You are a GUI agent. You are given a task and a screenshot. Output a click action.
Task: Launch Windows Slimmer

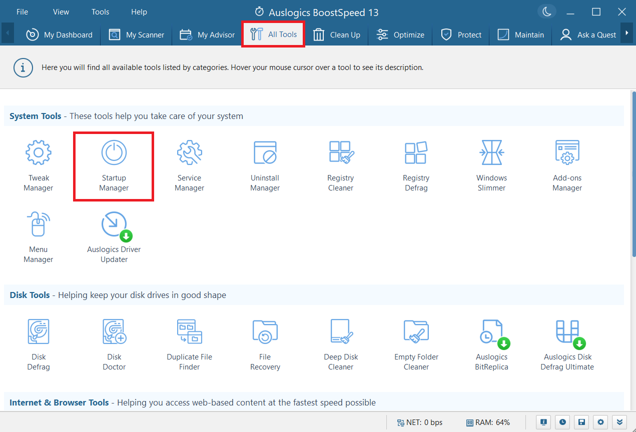pos(492,166)
